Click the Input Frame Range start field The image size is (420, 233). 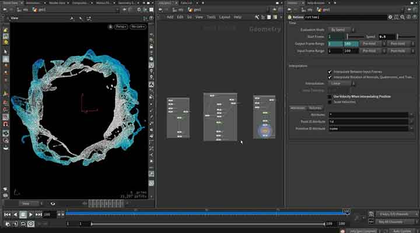coord(335,51)
